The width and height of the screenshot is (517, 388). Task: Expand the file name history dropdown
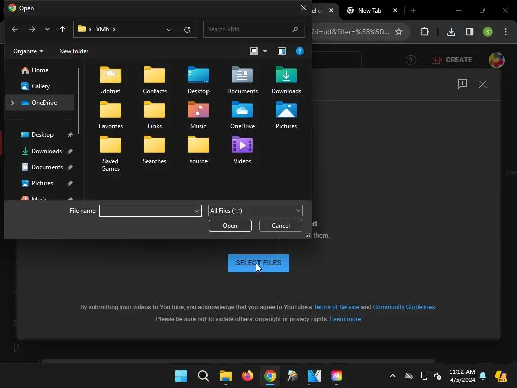click(197, 211)
